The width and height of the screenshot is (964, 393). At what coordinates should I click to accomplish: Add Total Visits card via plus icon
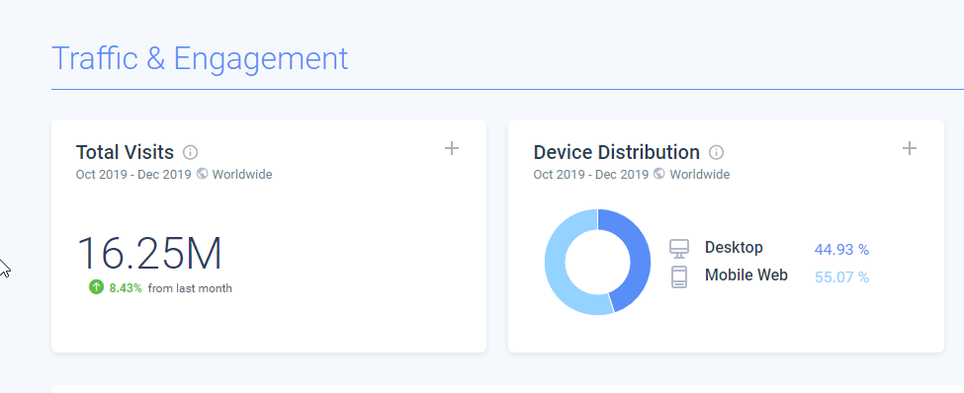tap(452, 148)
